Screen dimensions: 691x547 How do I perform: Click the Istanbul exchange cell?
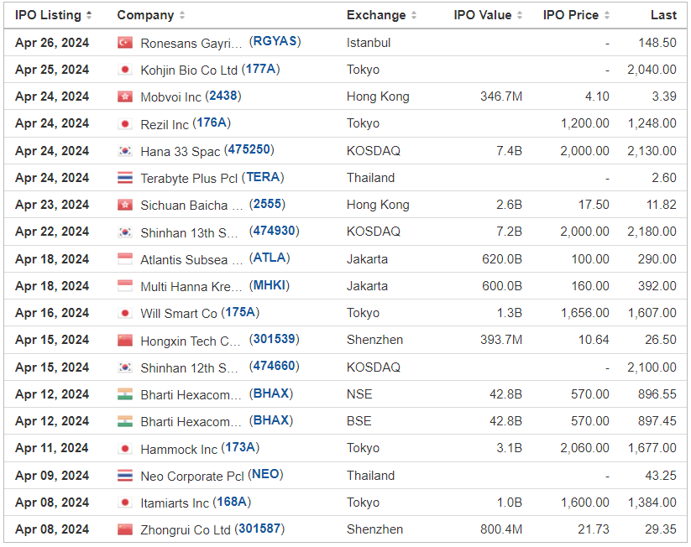[369, 42]
